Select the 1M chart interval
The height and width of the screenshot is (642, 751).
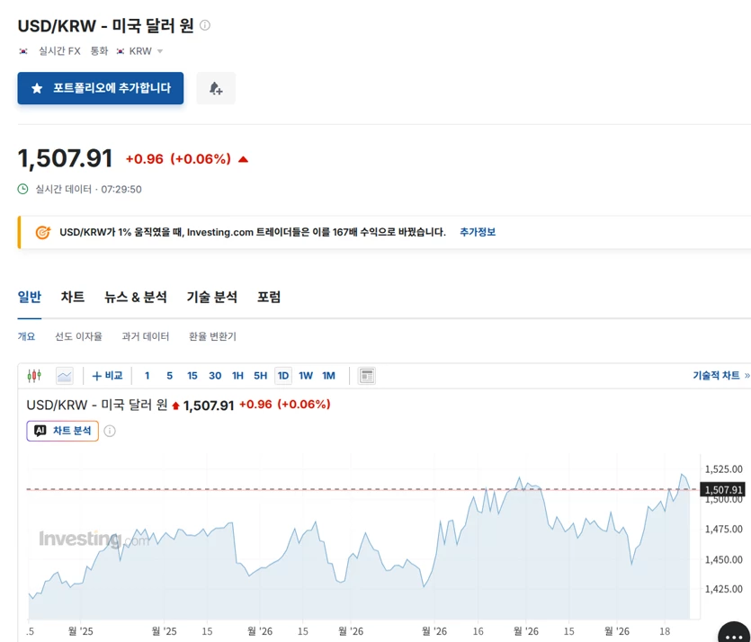tap(328, 376)
